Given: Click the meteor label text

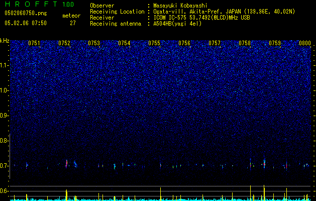Looking at the screenshot, I should pyautogui.click(x=71, y=16).
